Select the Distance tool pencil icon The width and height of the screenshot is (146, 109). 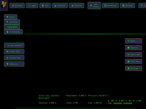[13, 6]
